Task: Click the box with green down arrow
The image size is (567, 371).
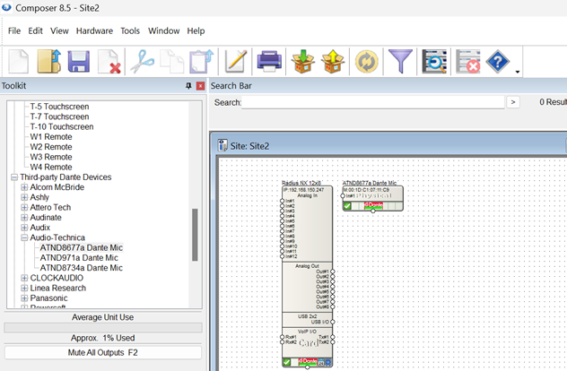Action: [x=303, y=62]
